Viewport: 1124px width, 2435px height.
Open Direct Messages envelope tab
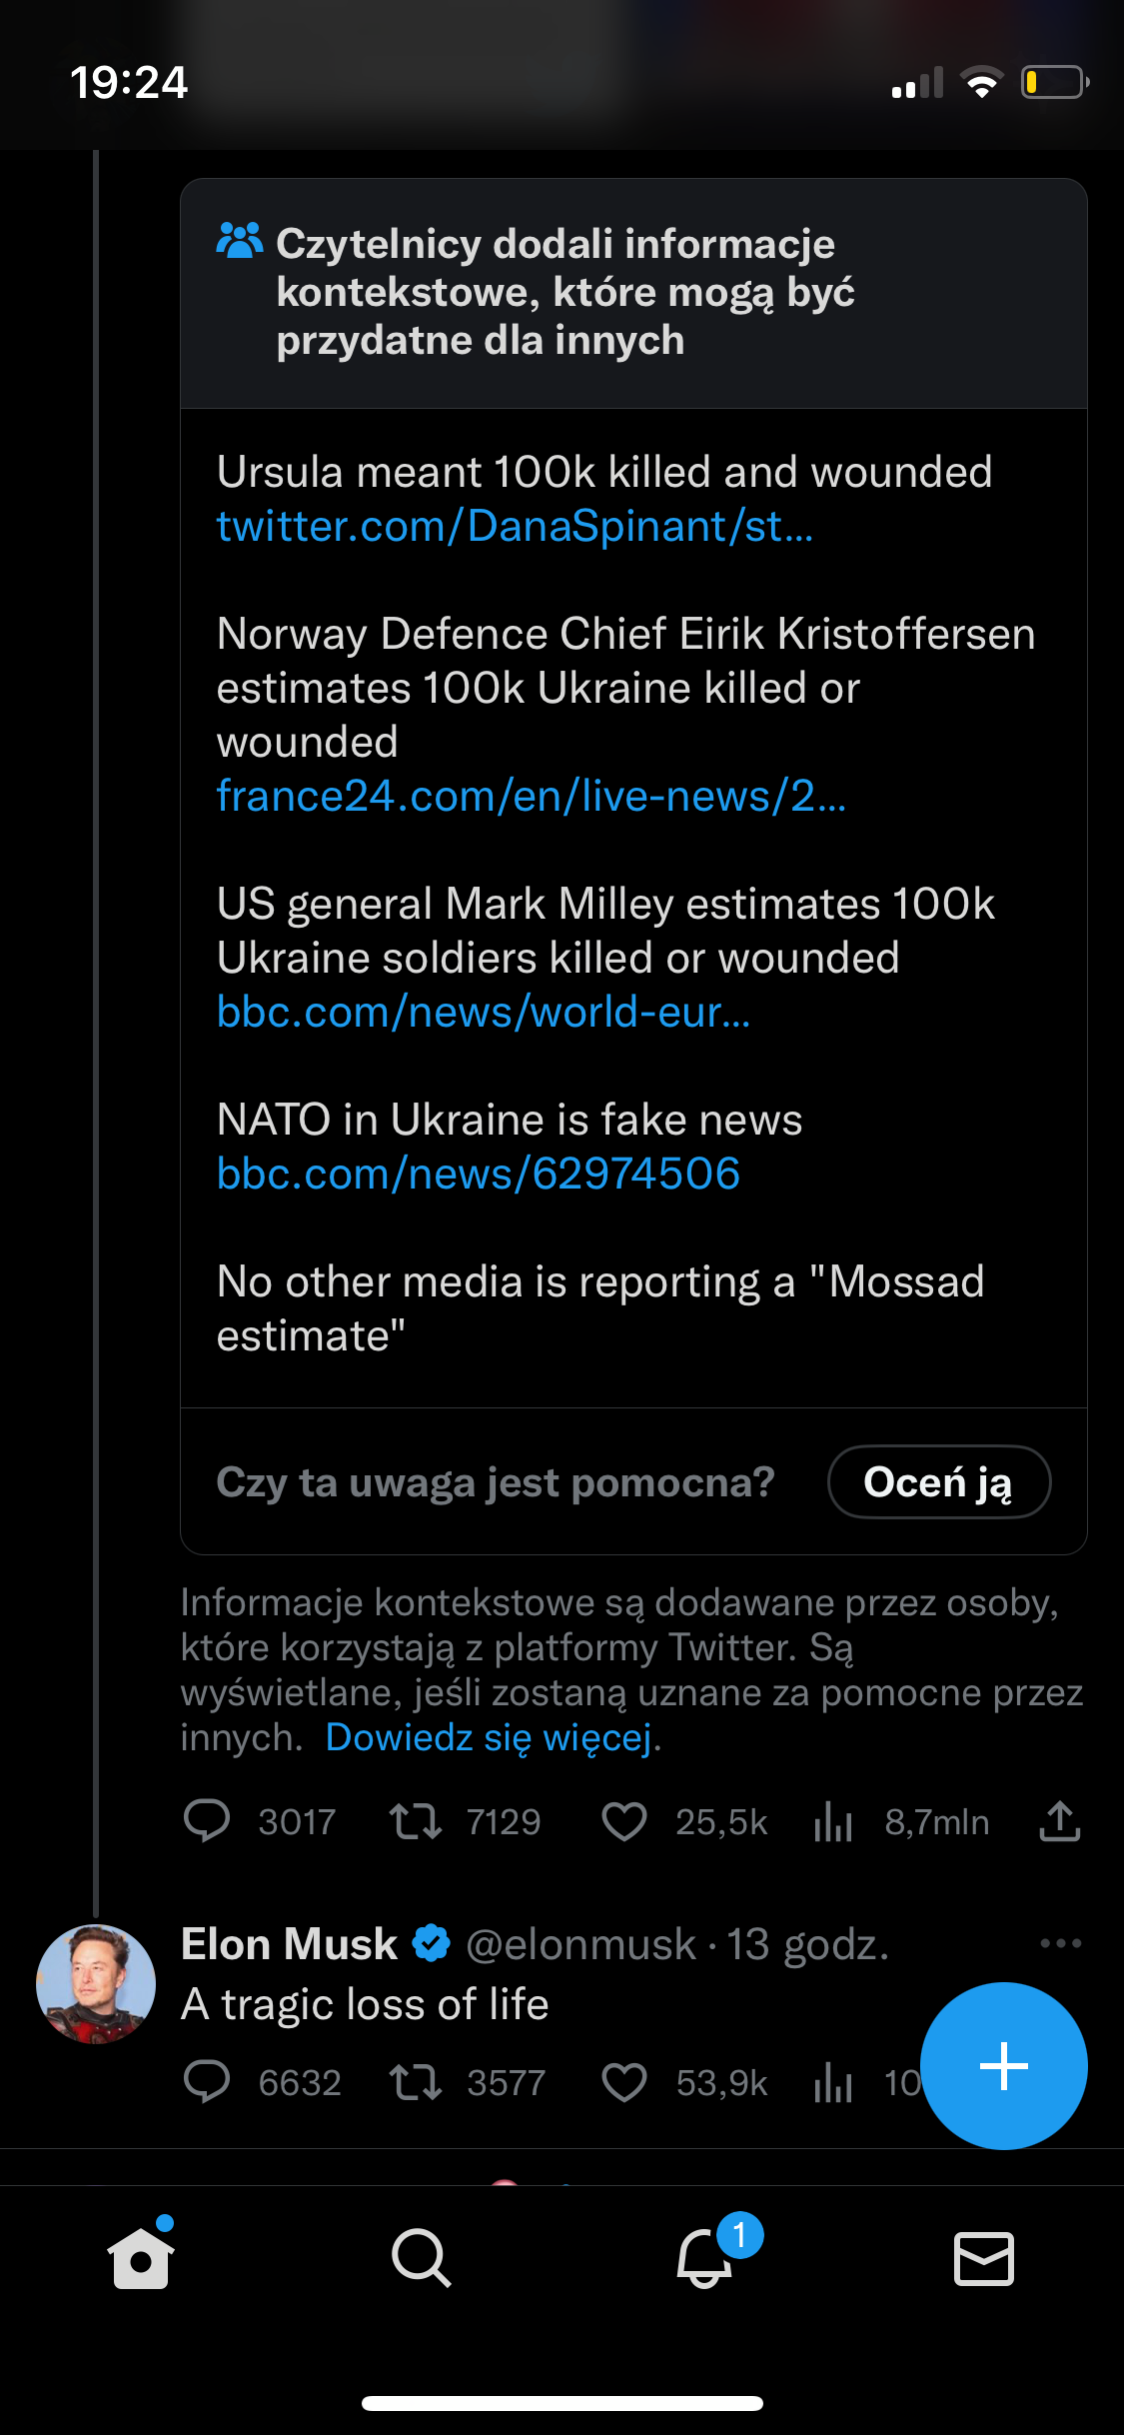tap(984, 2258)
